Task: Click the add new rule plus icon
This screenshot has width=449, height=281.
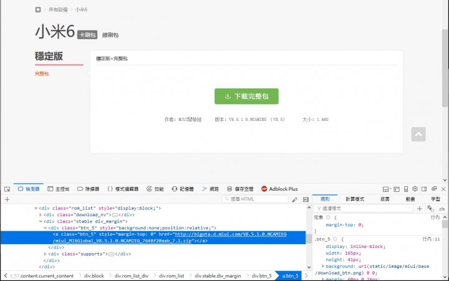Action: point(420,209)
